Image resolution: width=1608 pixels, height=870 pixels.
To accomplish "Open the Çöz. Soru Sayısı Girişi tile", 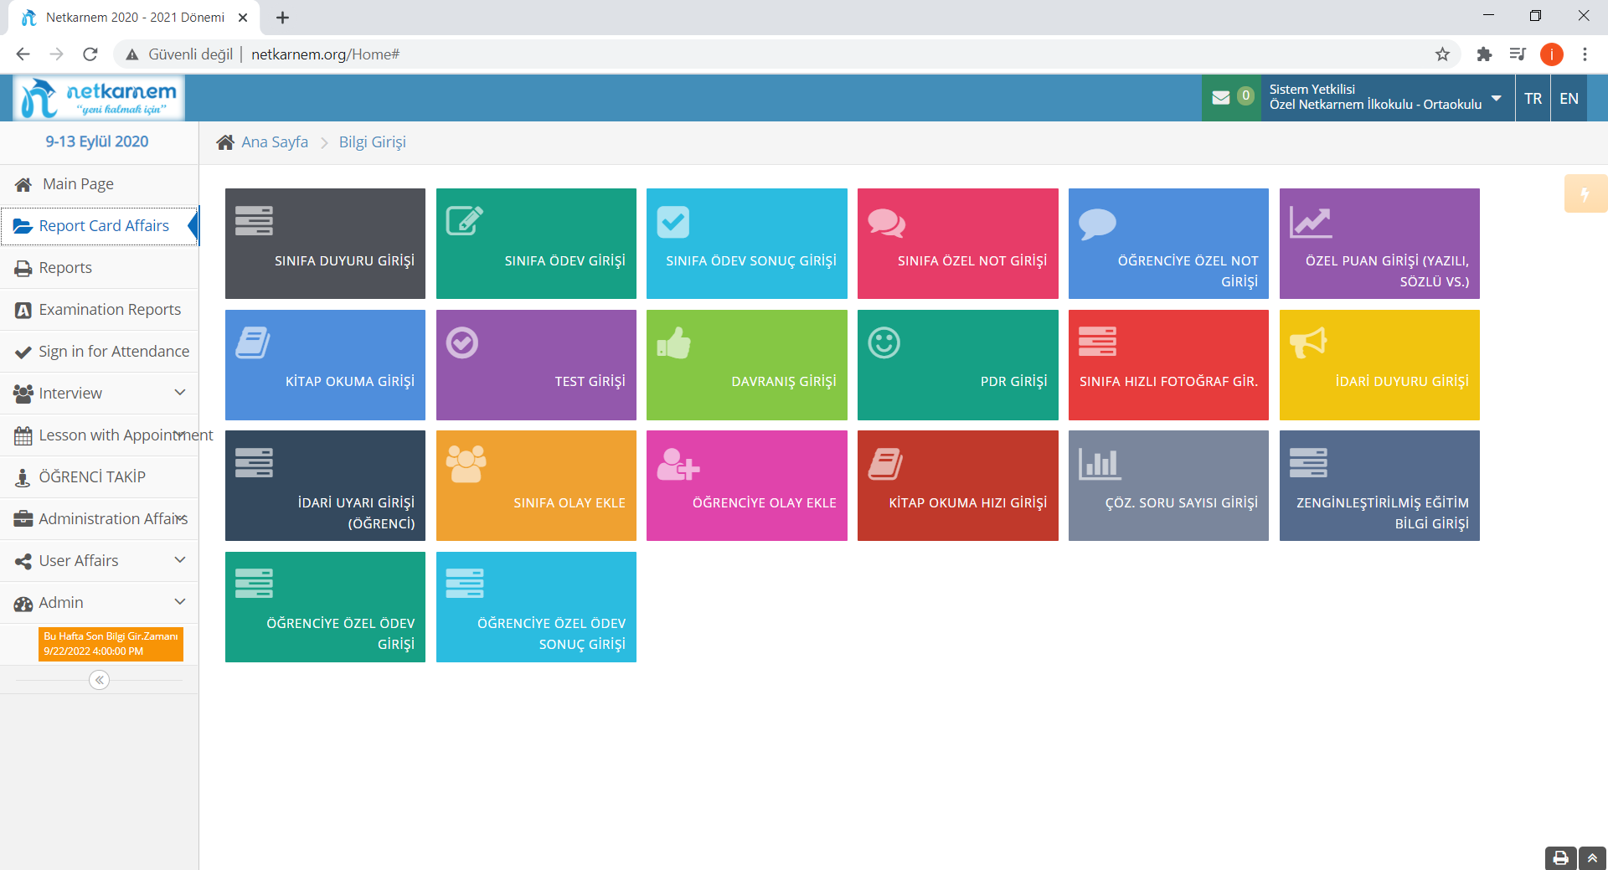I will coord(1168,486).
